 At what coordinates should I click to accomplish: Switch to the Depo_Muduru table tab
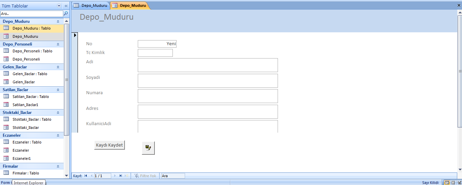pos(91,5)
